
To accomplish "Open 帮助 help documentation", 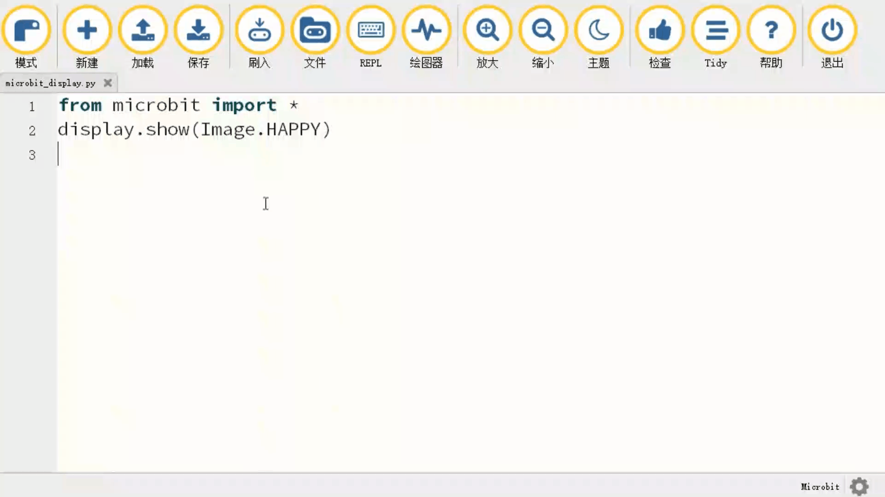I will pyautogui.click(x=771, y=37).
